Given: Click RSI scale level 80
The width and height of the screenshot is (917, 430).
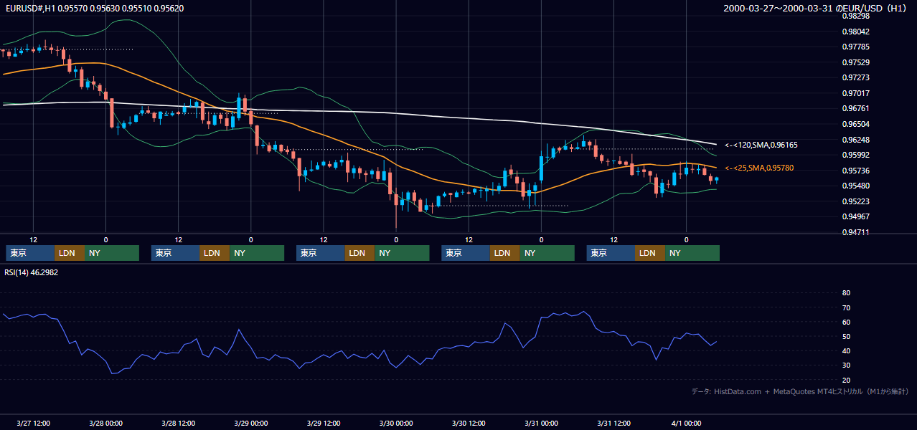Looking at the screenshot, I should [846, 293].
